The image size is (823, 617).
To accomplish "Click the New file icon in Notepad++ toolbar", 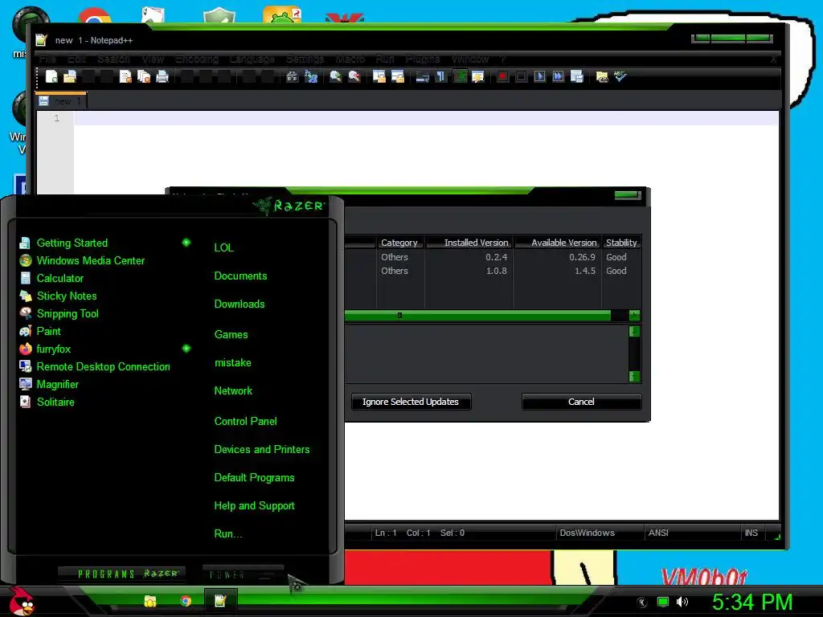I will (x=51, y=76).
